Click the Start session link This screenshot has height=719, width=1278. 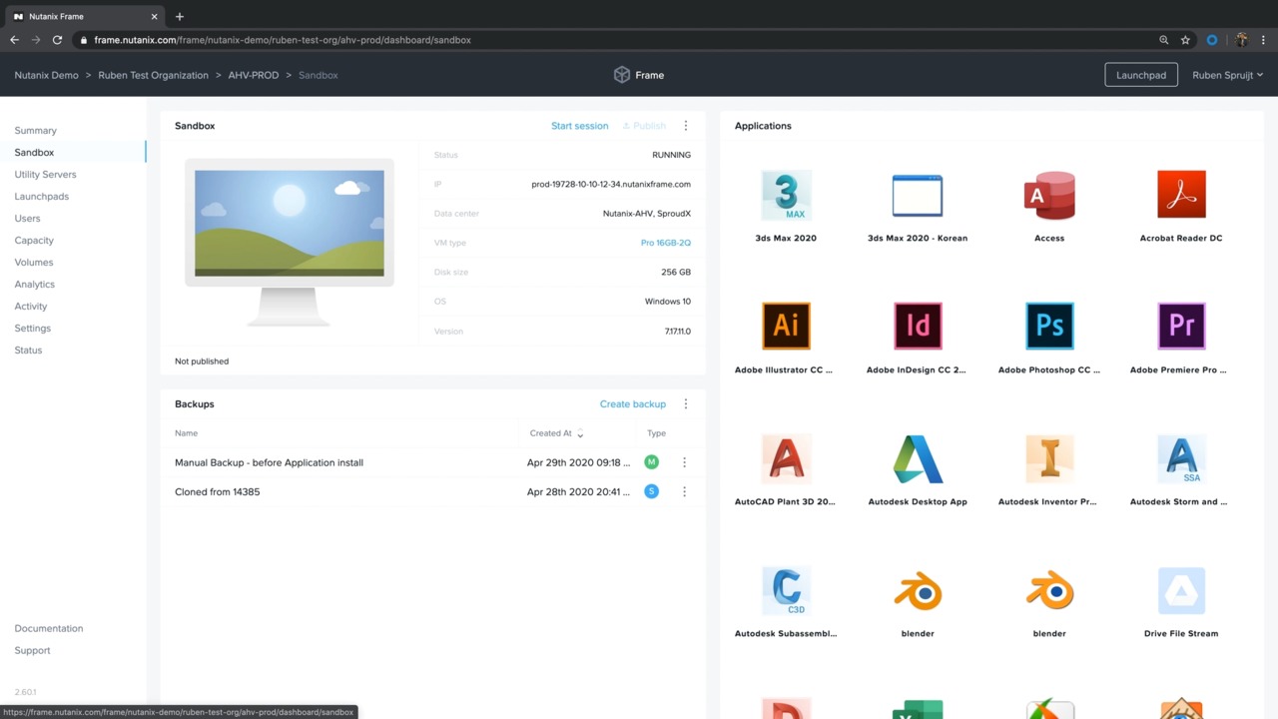[579, 126]
